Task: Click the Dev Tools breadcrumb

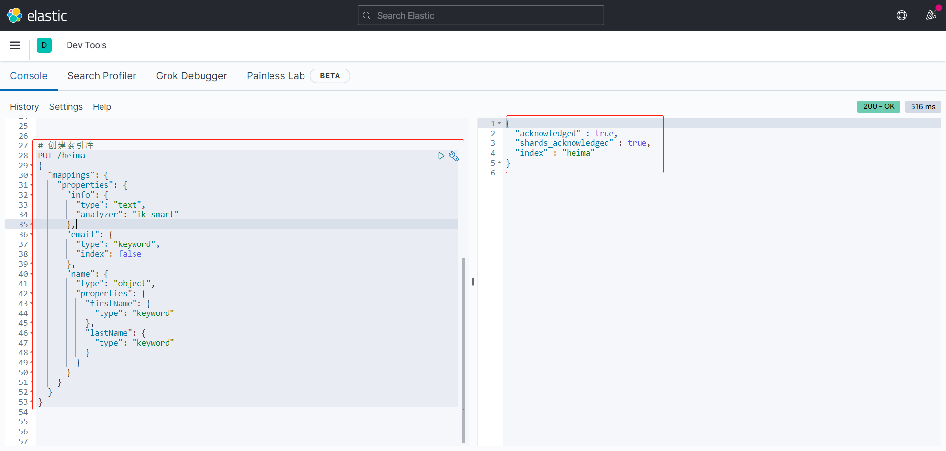Action: pyautogui.click(x=87, y=45)
